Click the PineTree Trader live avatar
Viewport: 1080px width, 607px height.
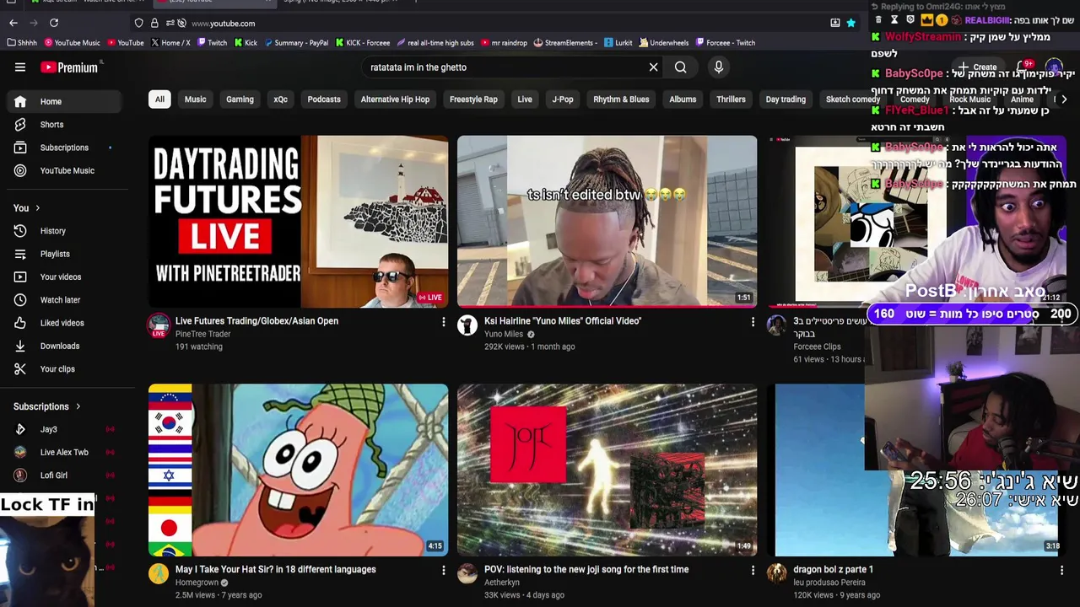tap(159, 325)
